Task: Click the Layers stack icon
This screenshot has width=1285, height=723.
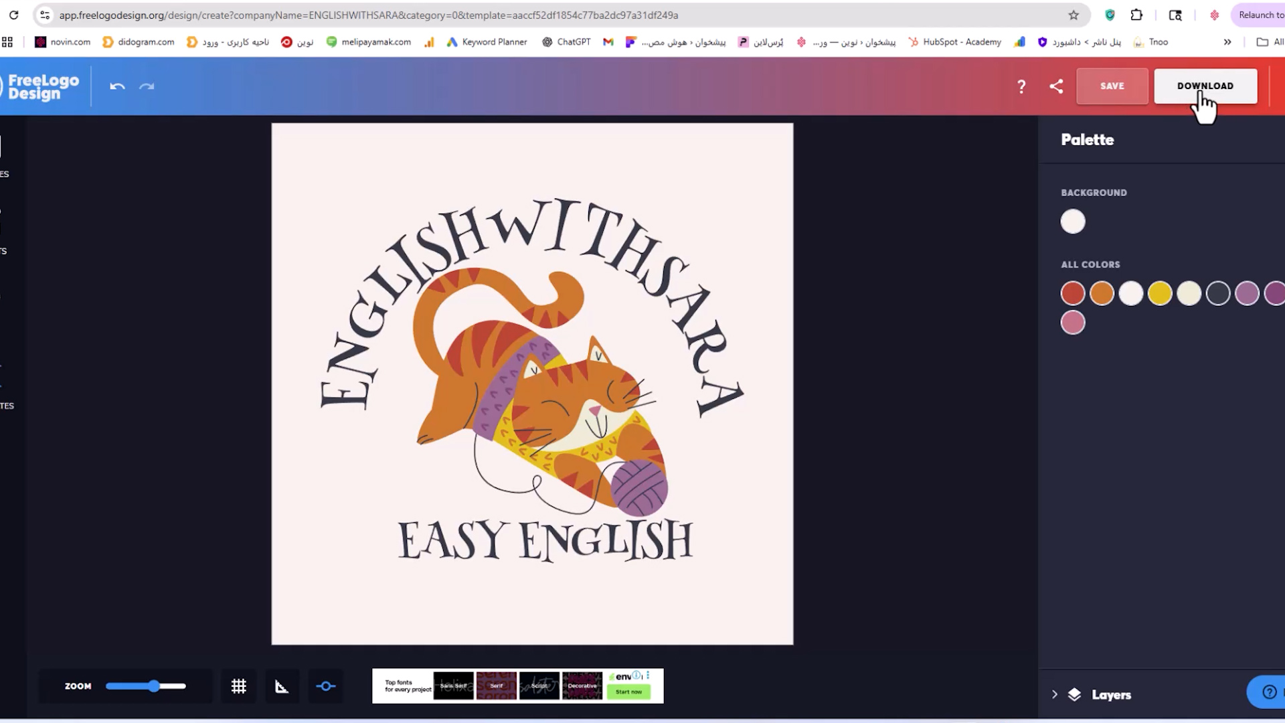Action: (x=1075, y=695)
